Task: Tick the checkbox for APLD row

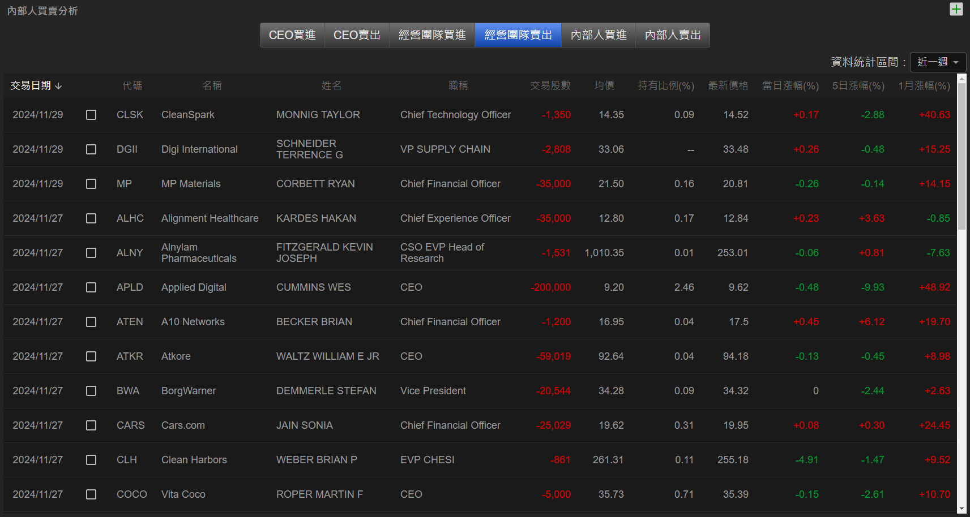Action: 91,287
